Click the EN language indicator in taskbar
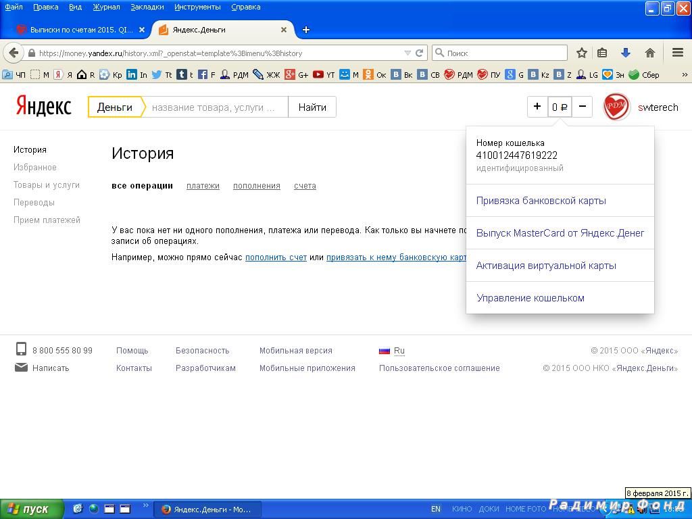This screenshot has height=519, width=692. pos(436,510)
